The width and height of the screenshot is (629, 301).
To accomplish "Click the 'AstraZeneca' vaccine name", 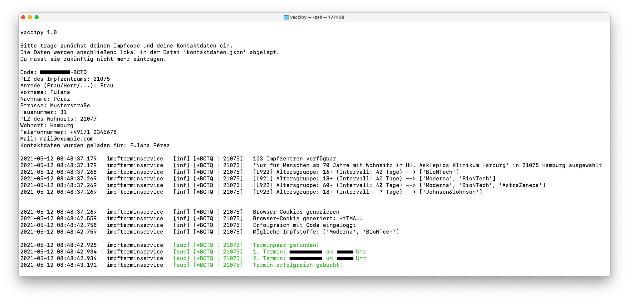I will [521, 185].
